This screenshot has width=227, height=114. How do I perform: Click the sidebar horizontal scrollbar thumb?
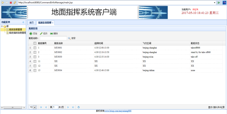[x=13, y=108]
